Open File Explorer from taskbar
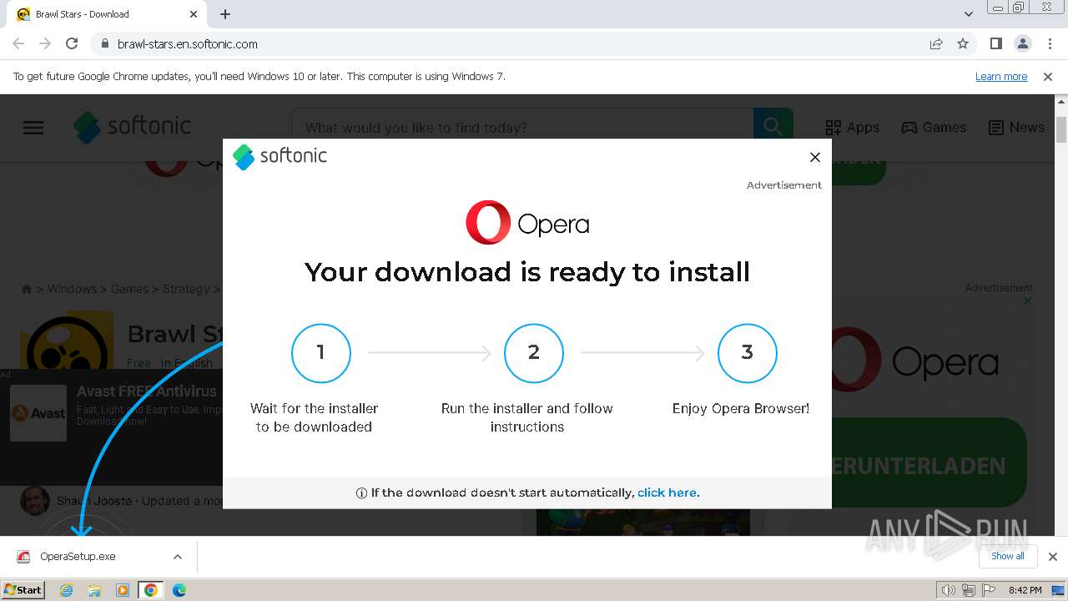Image resolution: width=1068 pixels, height=601 pixels. (x=94, y=590)
